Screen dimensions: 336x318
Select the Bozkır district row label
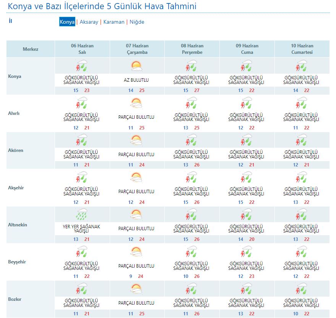15,299
